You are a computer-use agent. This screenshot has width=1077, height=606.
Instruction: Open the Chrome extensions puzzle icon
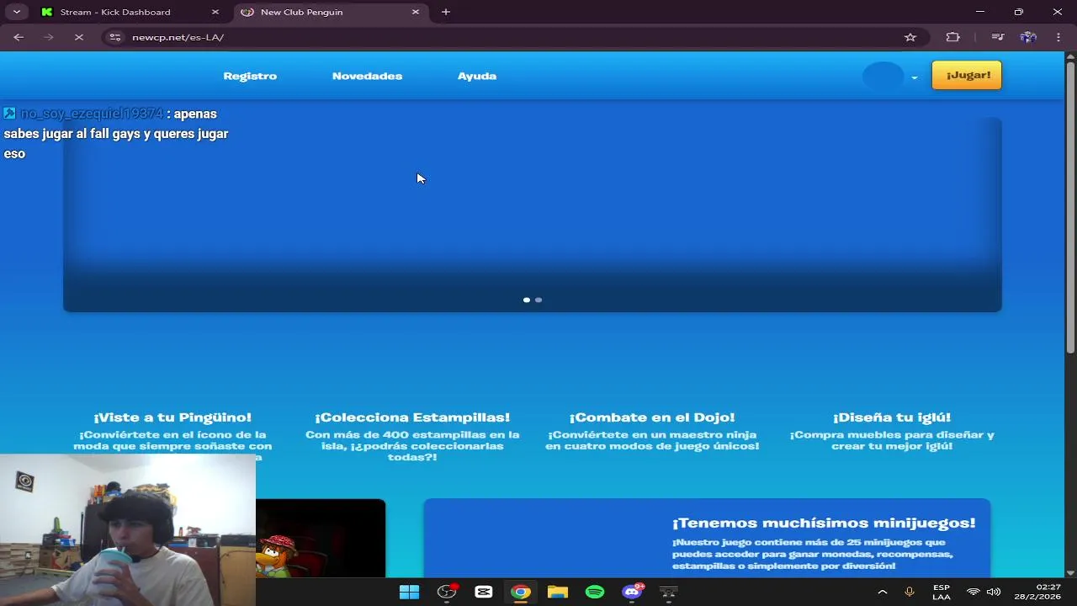click(952, 37)
